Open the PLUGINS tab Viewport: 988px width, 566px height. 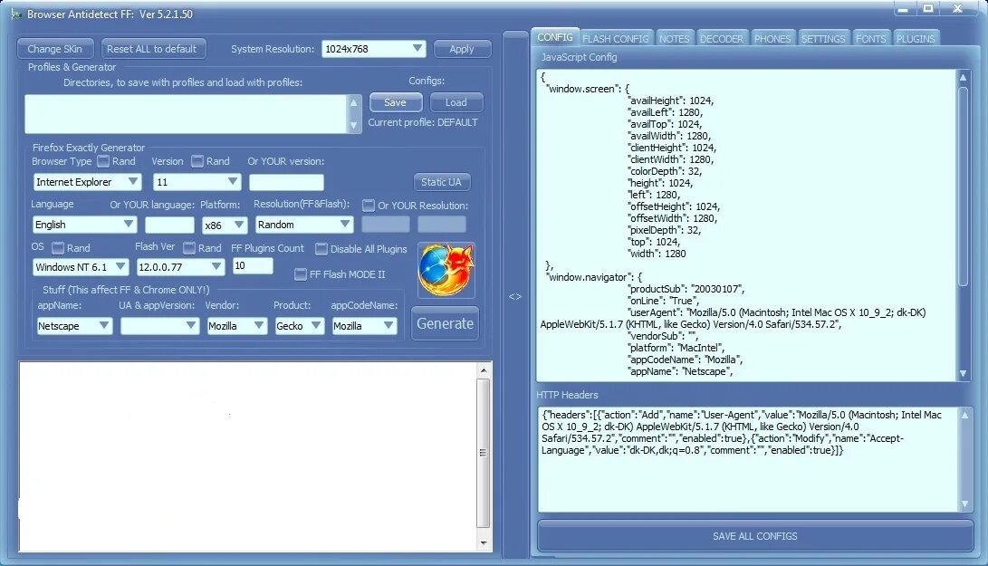(916, 38)
